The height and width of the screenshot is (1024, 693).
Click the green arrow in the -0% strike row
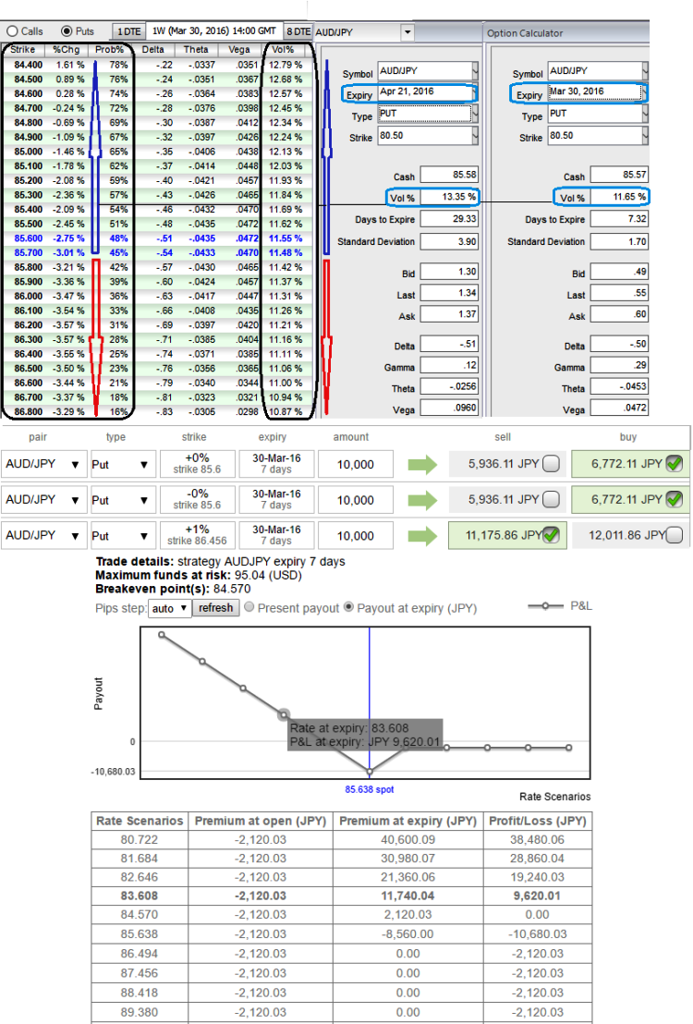422,501
